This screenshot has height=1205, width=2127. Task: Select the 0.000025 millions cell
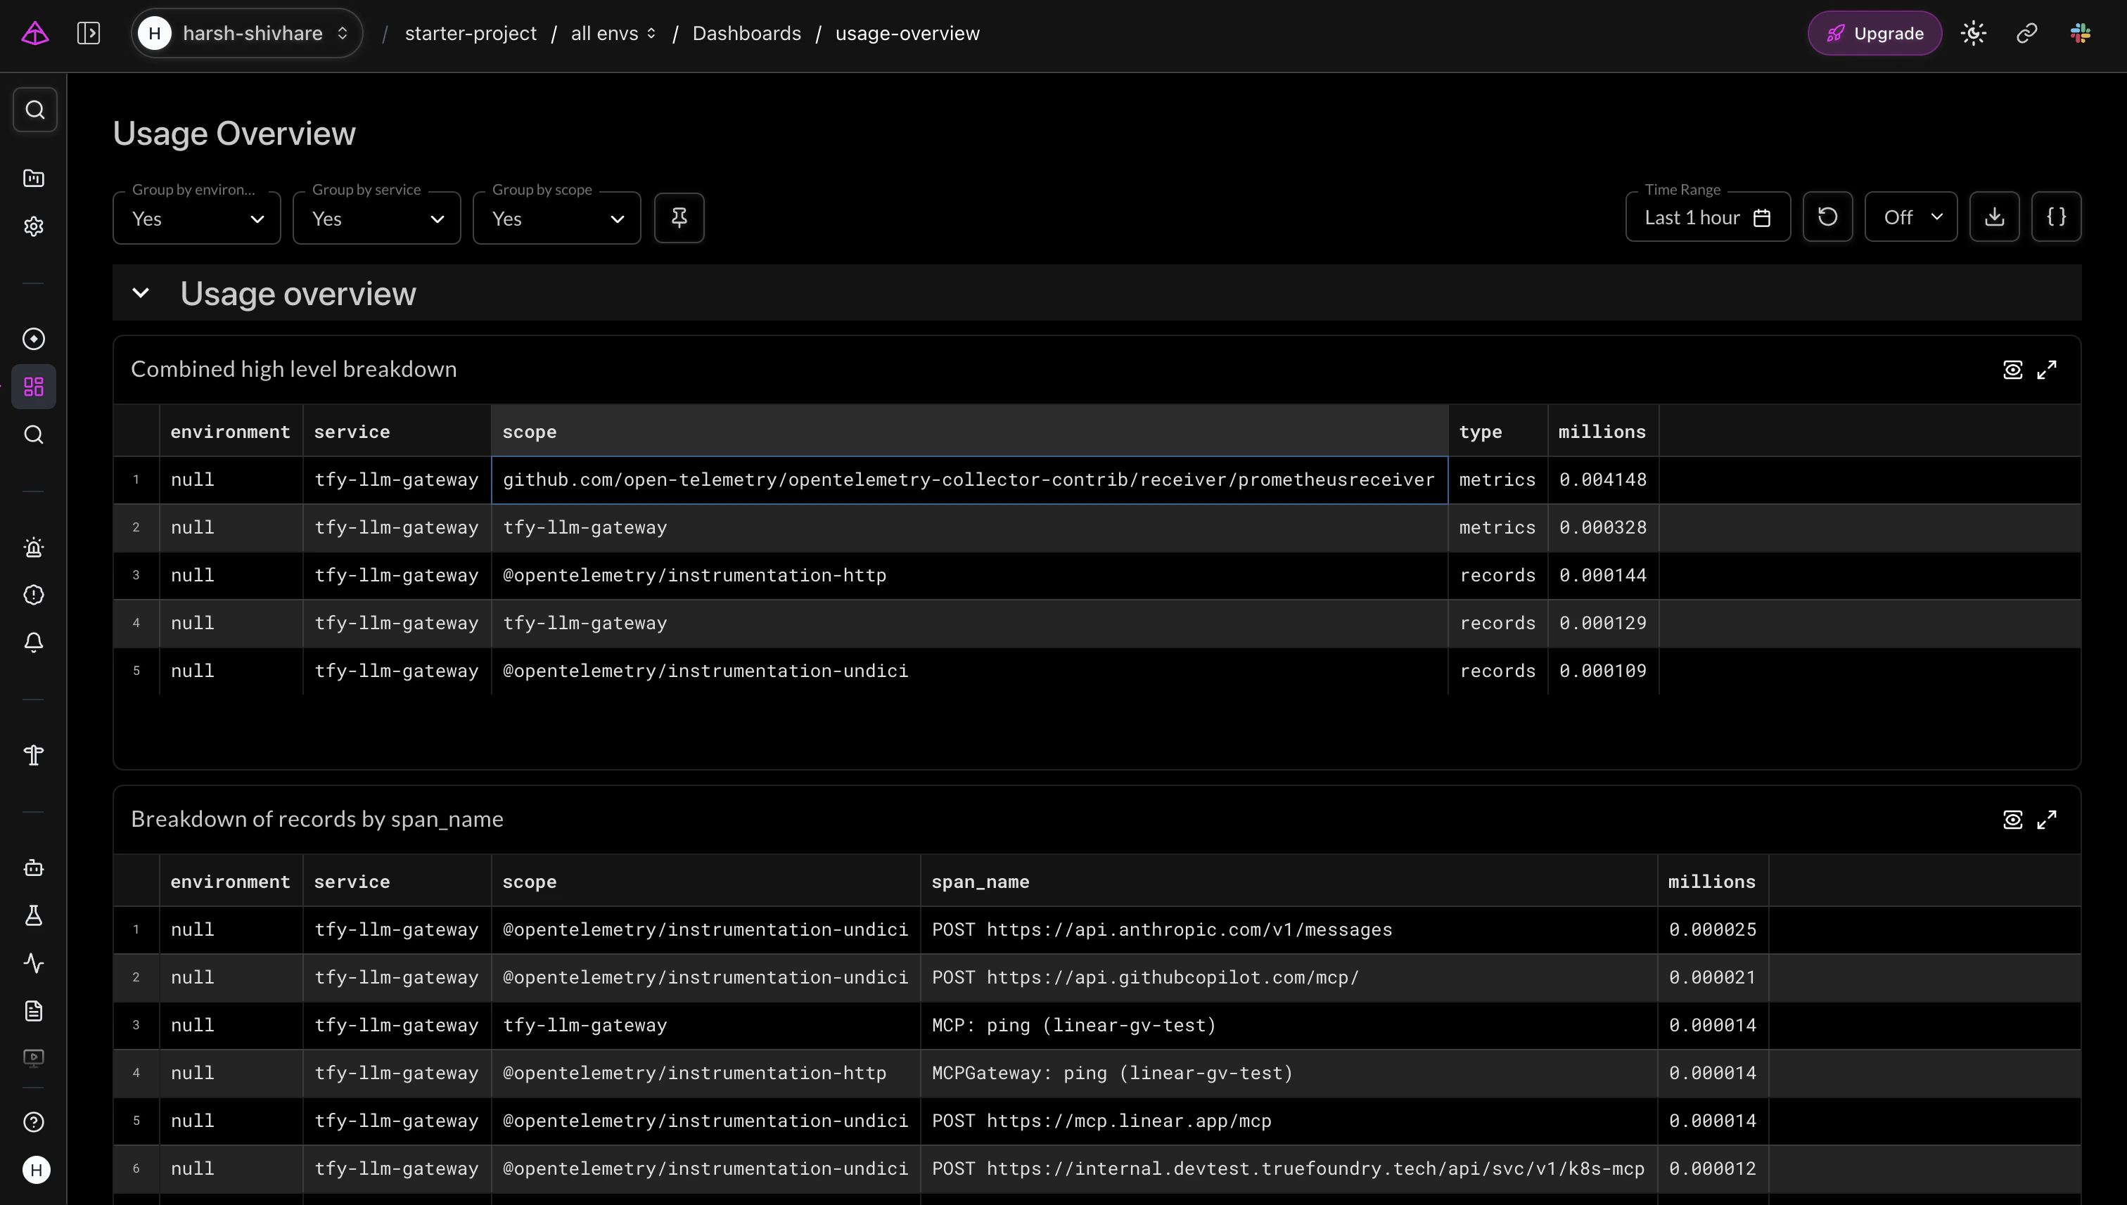point(1712,929)
